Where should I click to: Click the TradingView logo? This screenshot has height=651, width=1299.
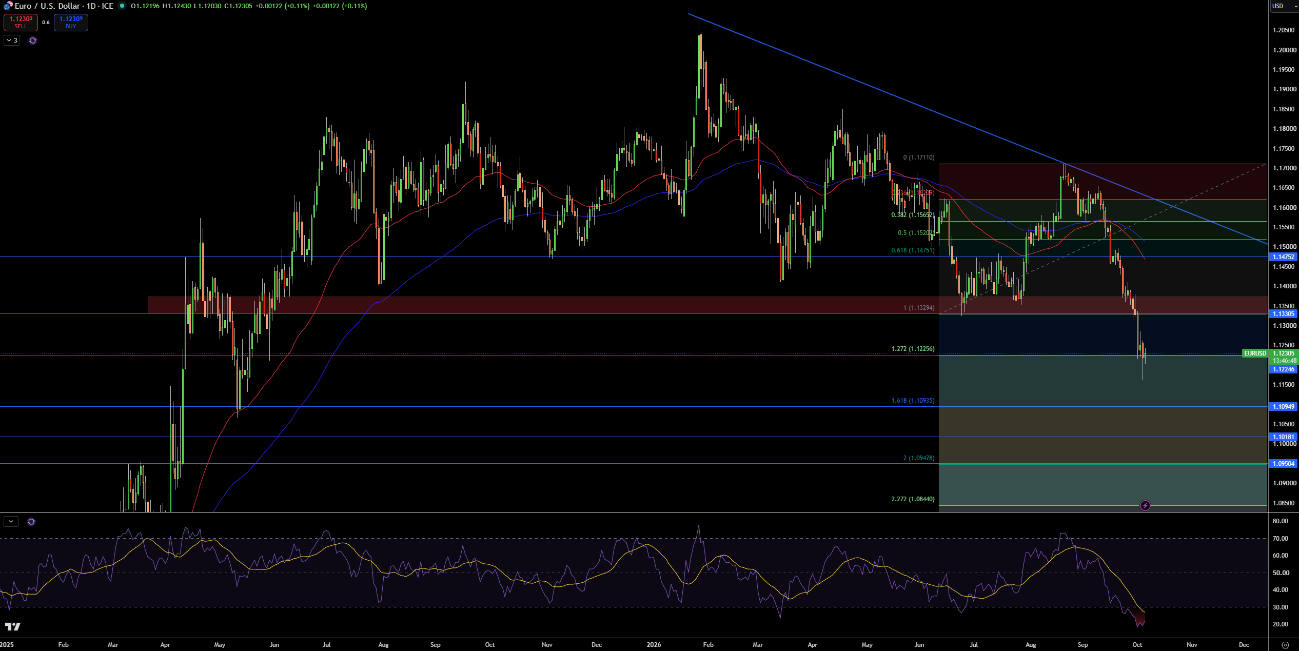pos(12,626)
